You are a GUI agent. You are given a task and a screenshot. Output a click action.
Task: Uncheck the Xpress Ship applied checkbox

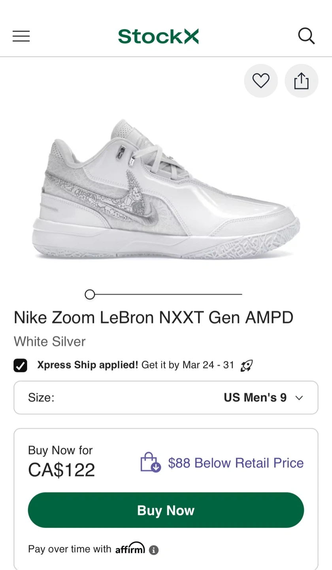pos(21,365)
